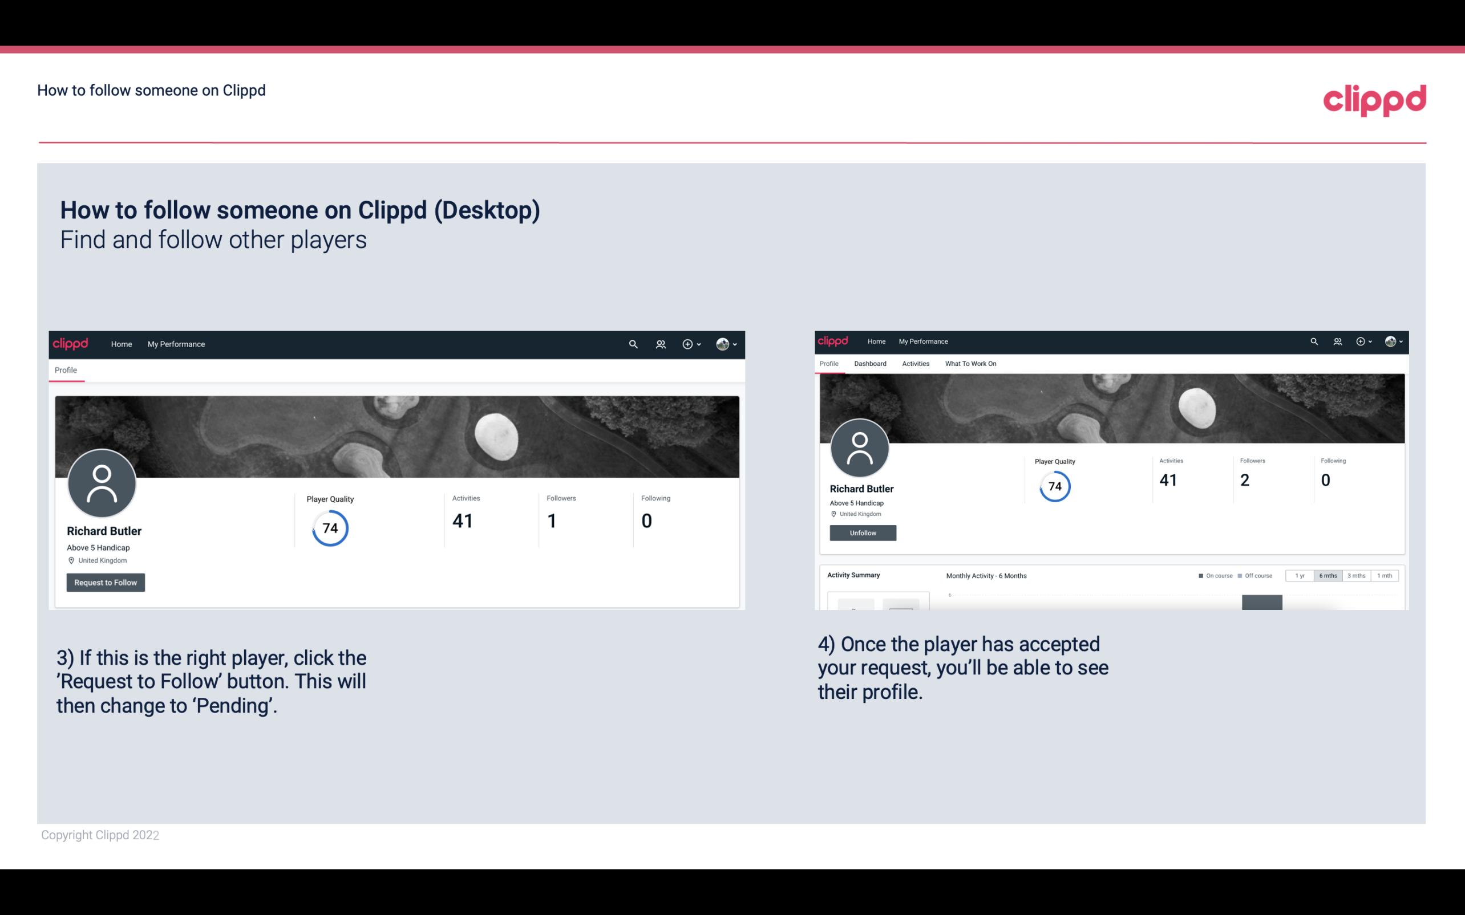
Task: Click the location pin icon under Richard Butler
Action: pyautogui.click(x=71, y=560)
